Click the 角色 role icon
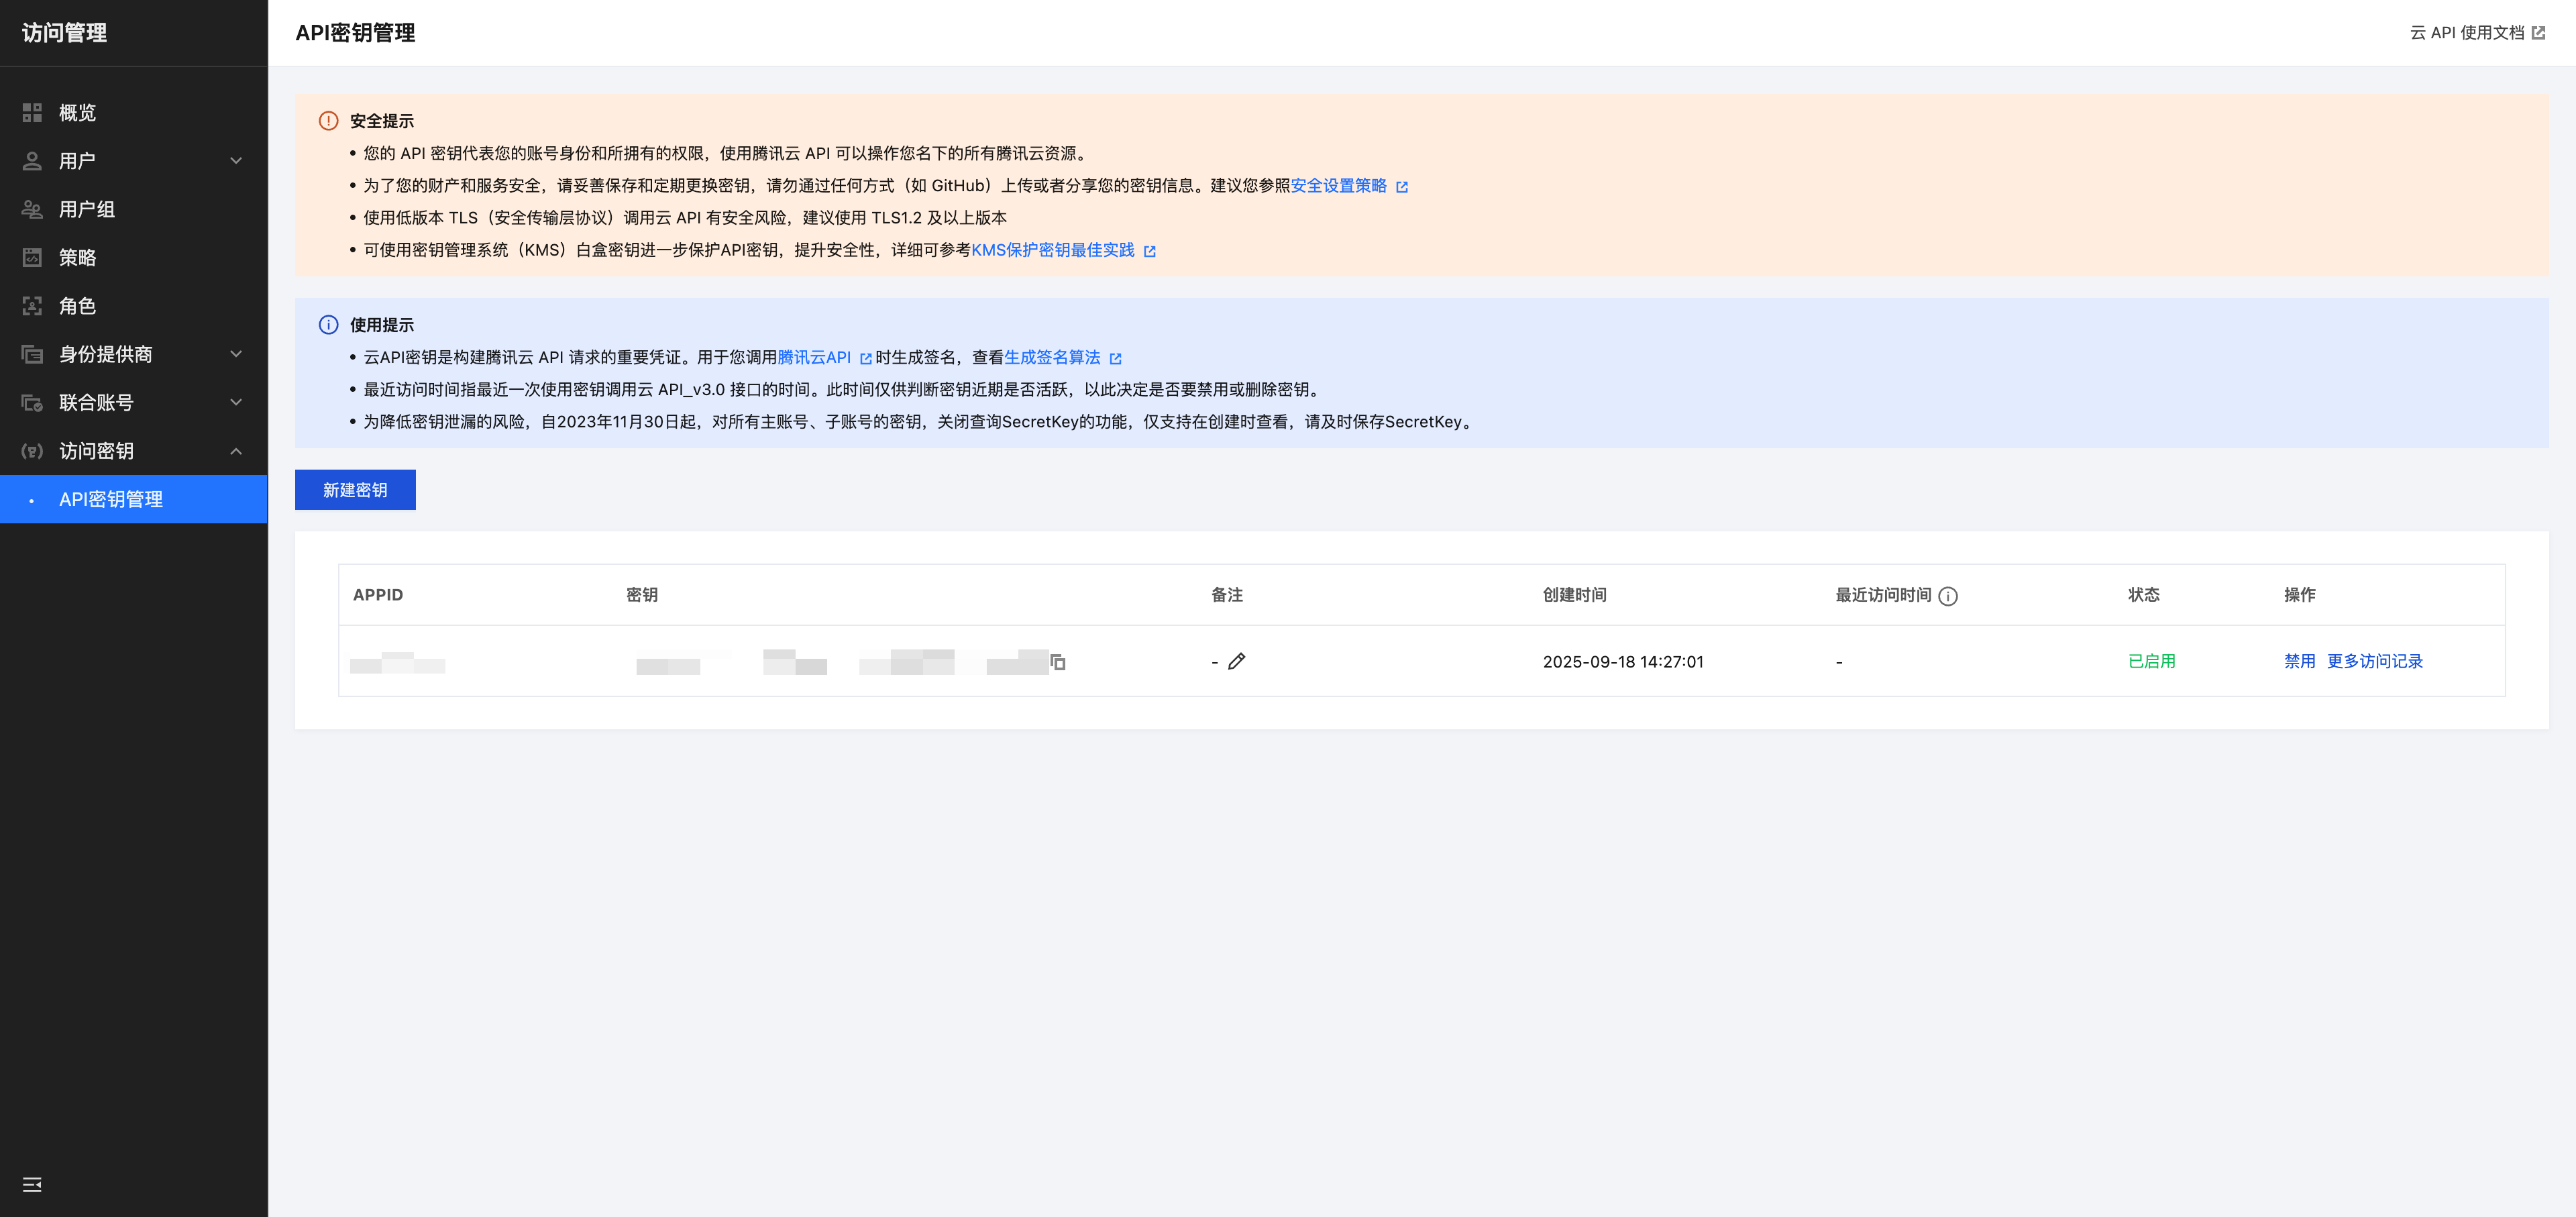Viewport: 2576px width, 1217px height. click(x=32, y=306)
